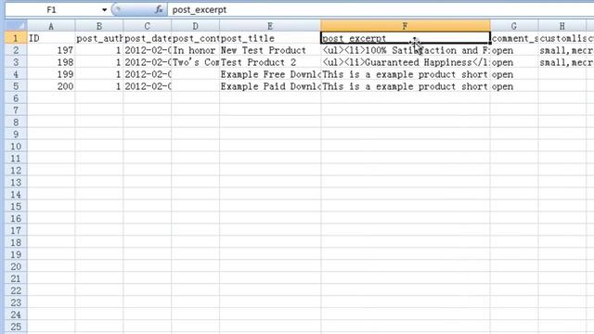
Task: Click the comment_status header cell G1
Action: point(514,38)
